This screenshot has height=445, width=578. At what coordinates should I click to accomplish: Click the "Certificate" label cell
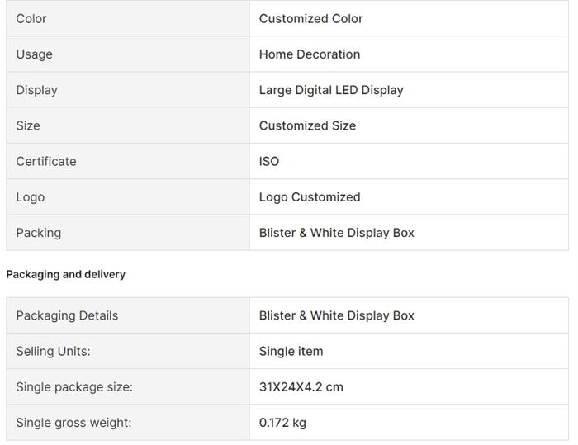coord(46,161)
